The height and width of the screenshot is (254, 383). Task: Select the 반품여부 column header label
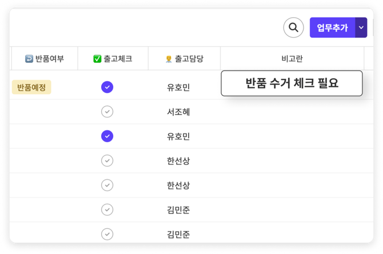pos(50,58)
